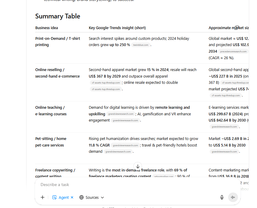Open the teeinblue.com citation link
Viewport: 257px width, 208px height.
pyautogui.click(x=141, y=45)
